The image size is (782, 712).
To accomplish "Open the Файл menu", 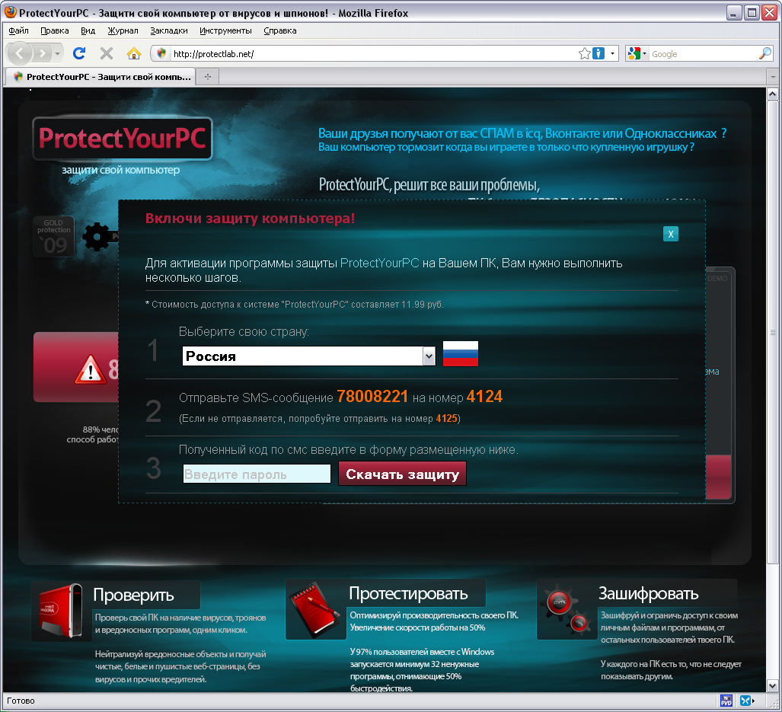I will click(18, 30).
